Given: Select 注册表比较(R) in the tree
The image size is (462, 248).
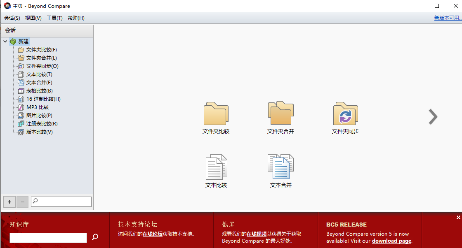Looking at the screenshot, I should [42, 124].
